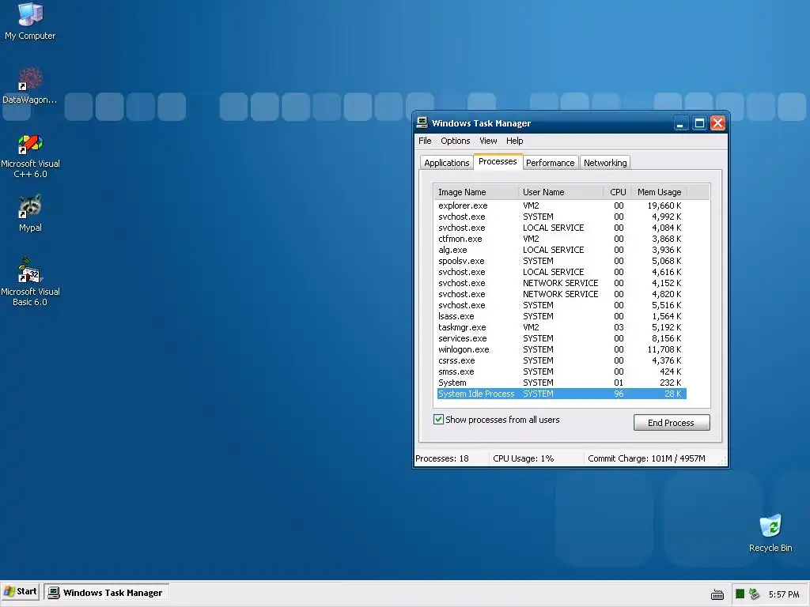
Task: Open the File menu
Action: [425, 141]
